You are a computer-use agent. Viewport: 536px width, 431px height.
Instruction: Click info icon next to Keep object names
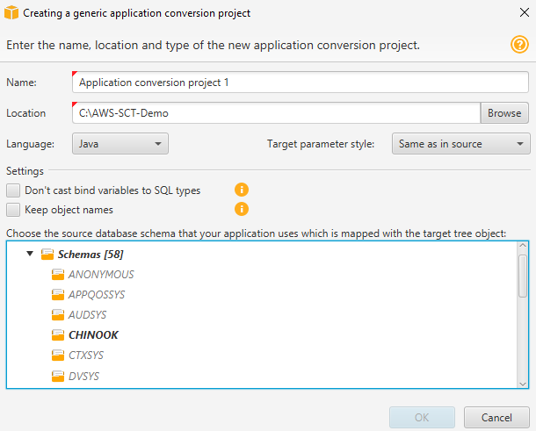click(242, 209)
